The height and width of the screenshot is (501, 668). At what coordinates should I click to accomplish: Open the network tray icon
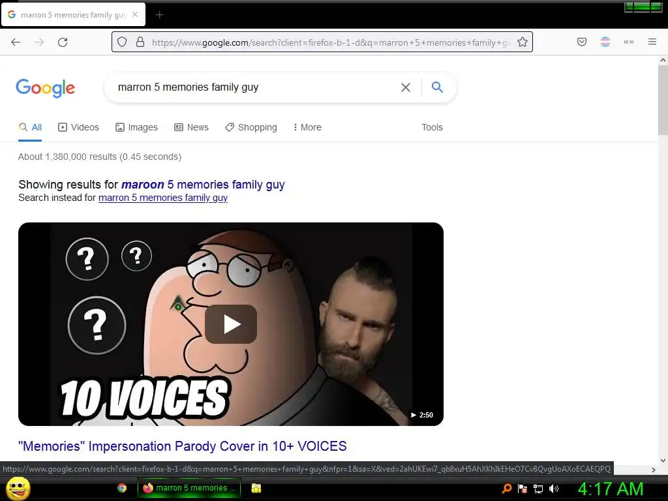tap(538, 489)
